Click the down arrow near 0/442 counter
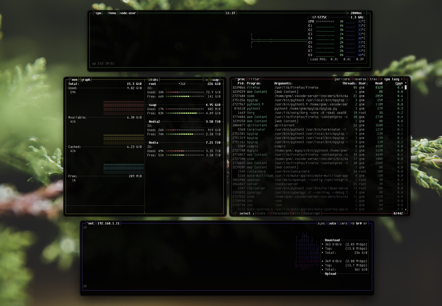This screenshot has height=306, width=442. point(406,210)
